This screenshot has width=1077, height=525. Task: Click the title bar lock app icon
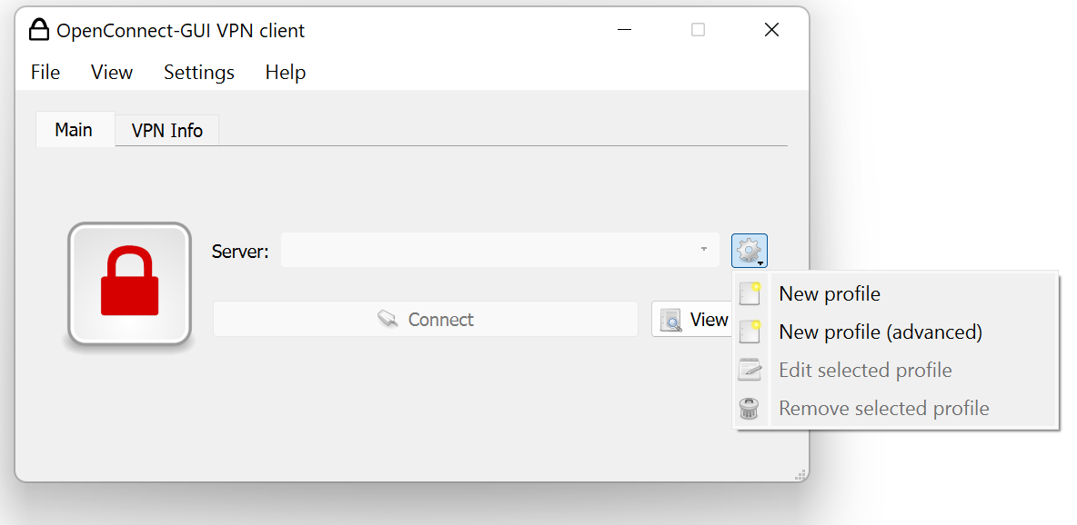click(x=38, y=30)
